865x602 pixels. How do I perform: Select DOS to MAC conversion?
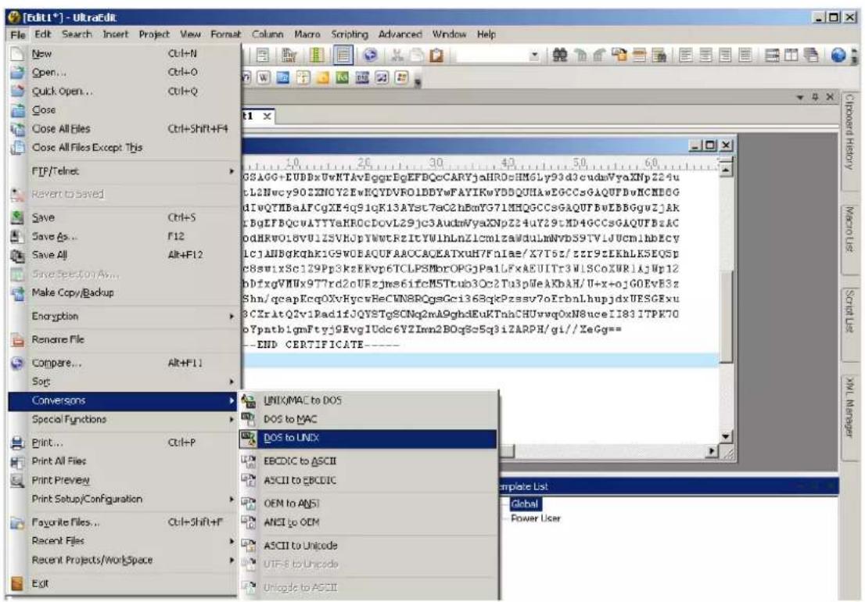coord(368,420)
